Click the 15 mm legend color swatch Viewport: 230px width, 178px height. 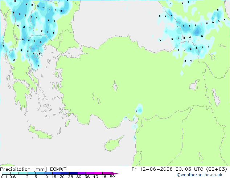pyautogui.click(x=57, y=173)
